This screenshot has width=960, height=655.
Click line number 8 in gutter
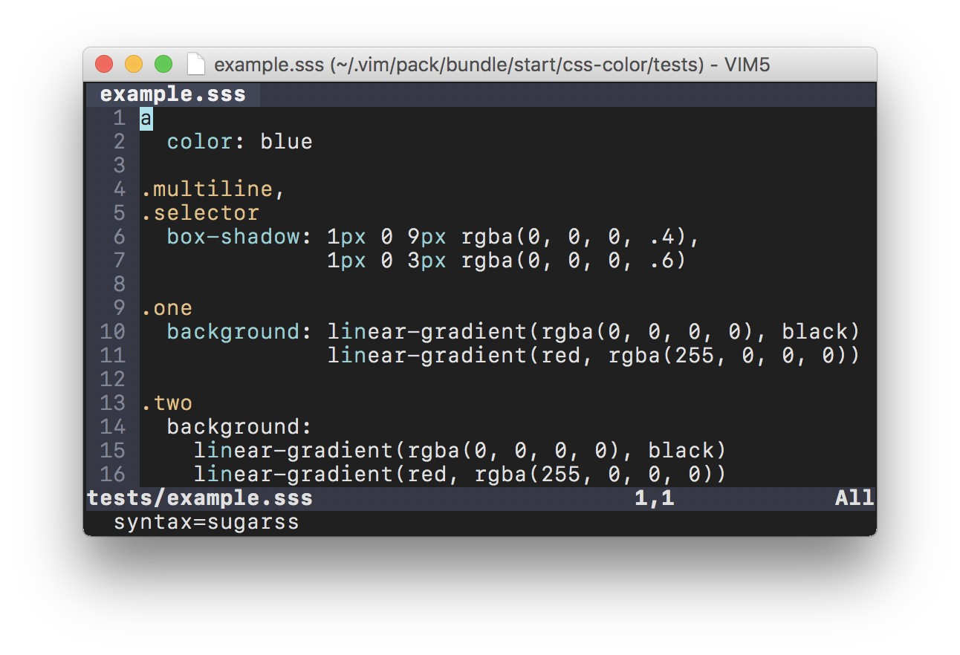point(120,284)
